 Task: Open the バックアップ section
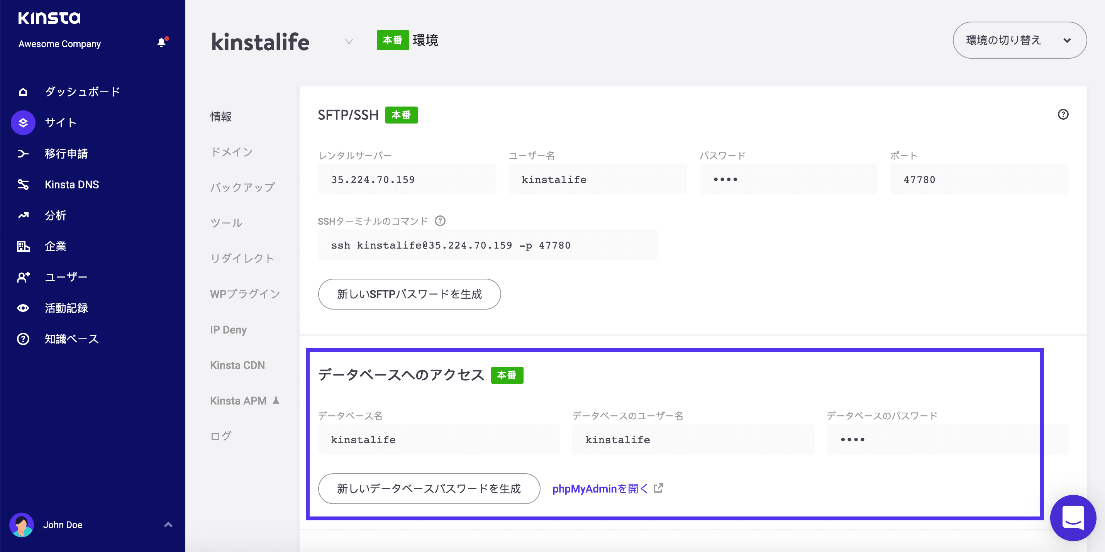pos(242,187)
